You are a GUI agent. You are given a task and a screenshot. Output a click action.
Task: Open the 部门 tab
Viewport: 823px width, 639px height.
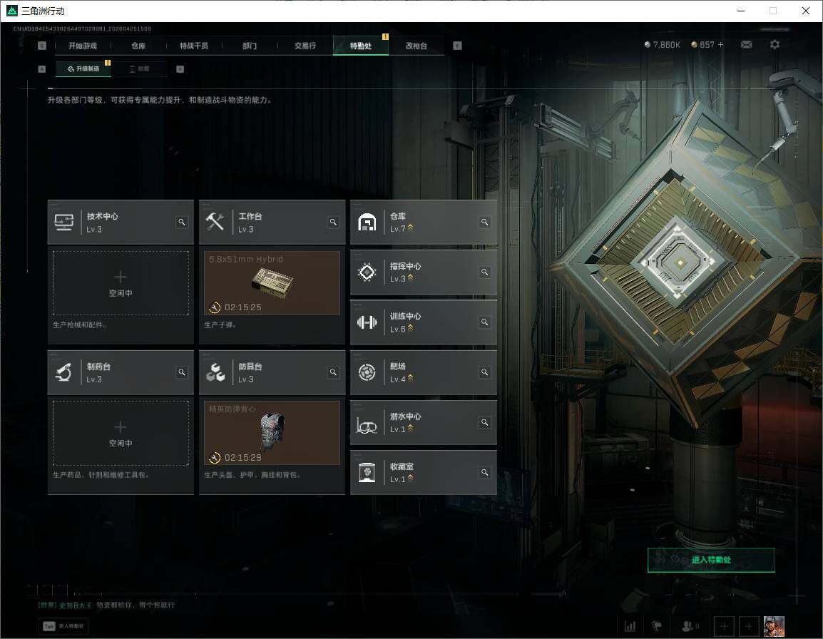point(250,46)
